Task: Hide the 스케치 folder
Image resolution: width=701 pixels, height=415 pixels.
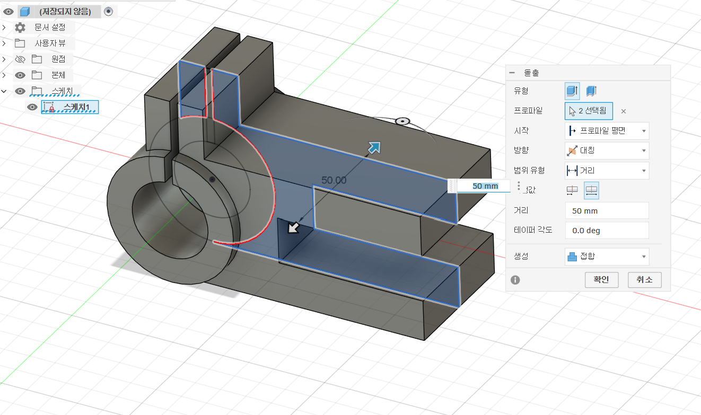Action: tap(20, 91)
